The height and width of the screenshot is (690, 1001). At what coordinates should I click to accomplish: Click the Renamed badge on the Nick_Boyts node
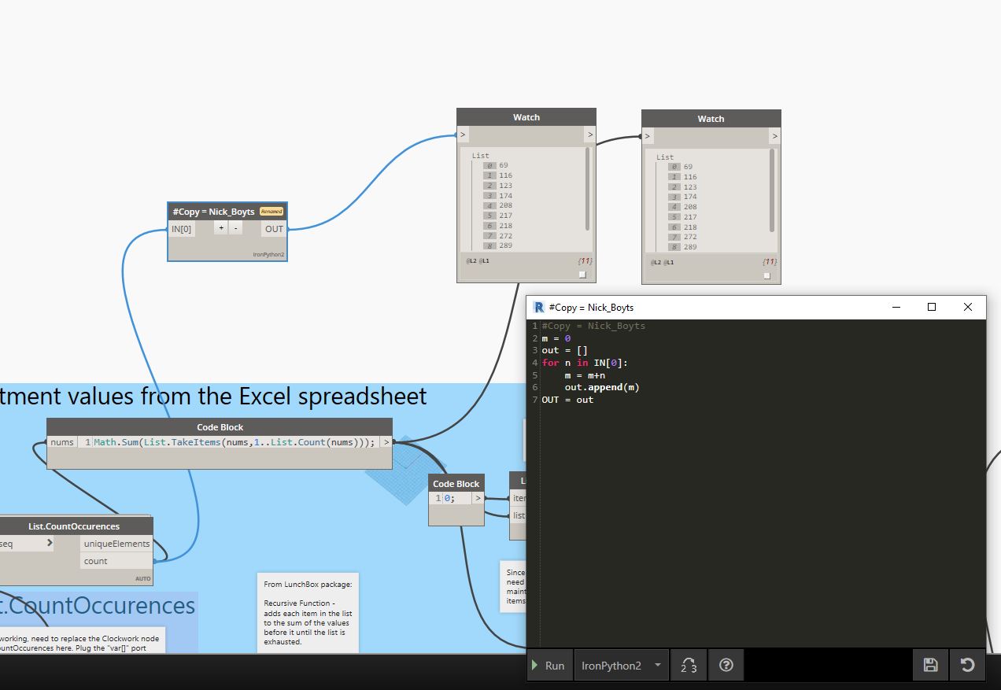[x=271, y=211]
